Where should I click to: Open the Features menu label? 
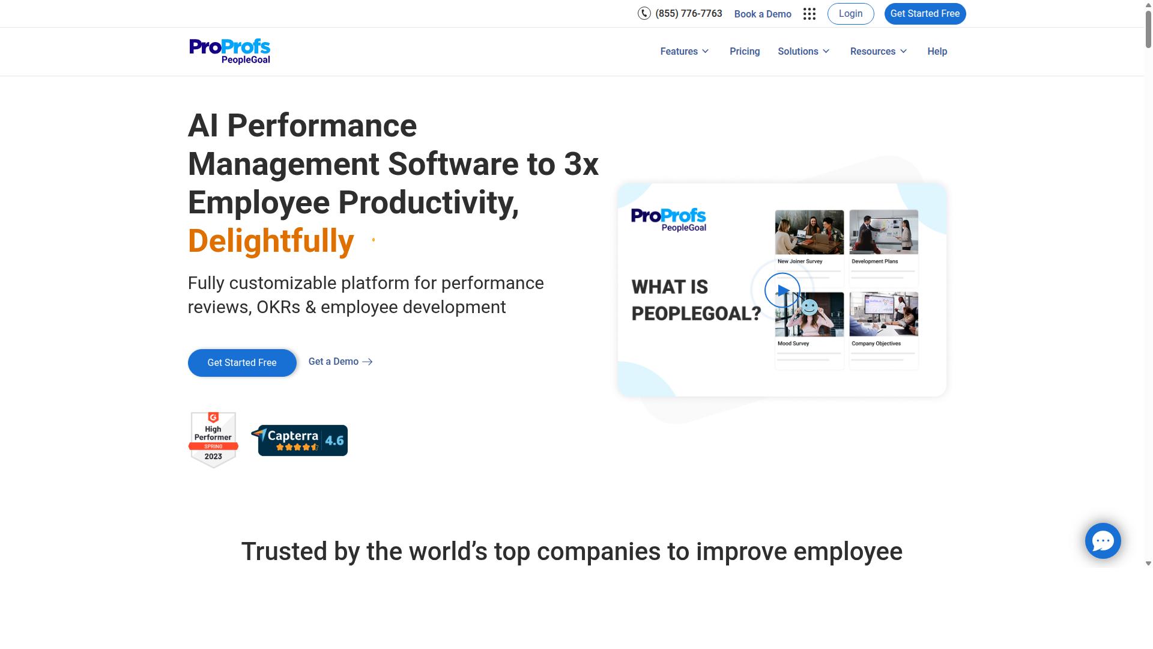679,52
